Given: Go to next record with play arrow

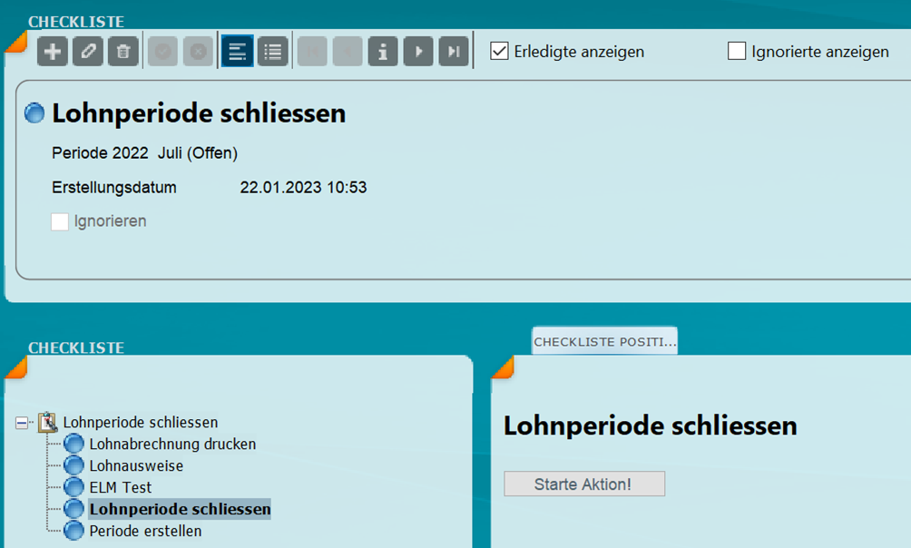Looking at the screenshot, I should coord(418,52).
